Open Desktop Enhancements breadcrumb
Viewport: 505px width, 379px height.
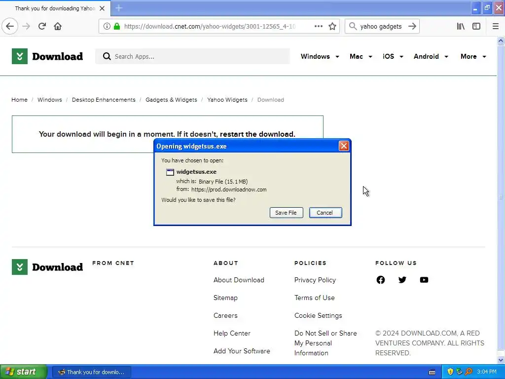104,100
